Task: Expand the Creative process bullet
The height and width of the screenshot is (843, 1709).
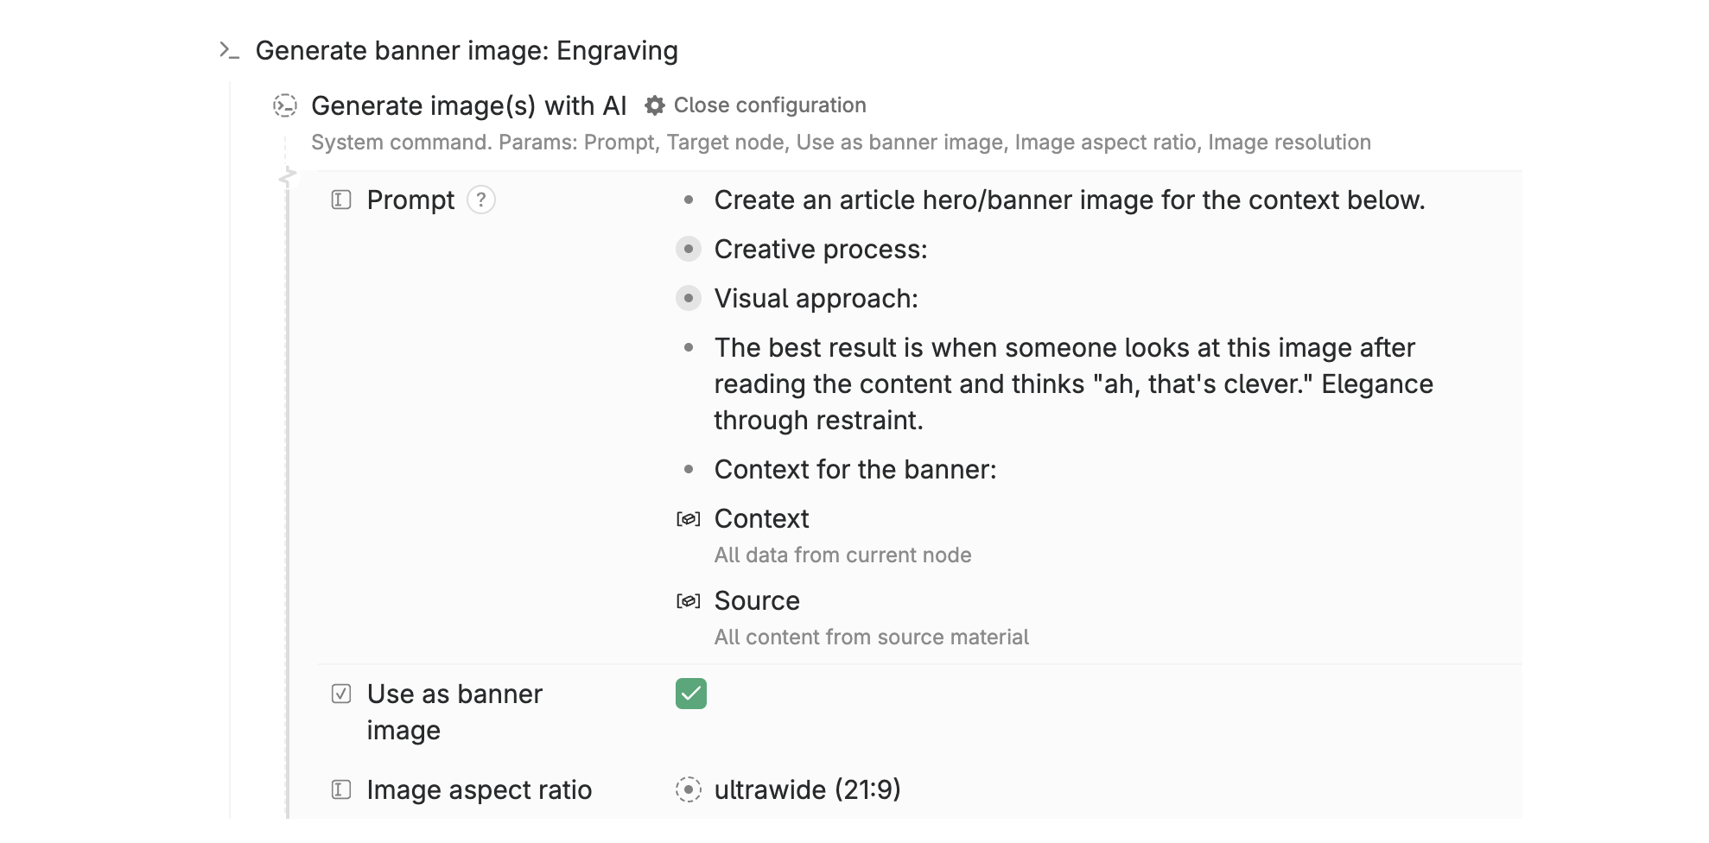Action: pyautogui.click(x=688, y=250)
